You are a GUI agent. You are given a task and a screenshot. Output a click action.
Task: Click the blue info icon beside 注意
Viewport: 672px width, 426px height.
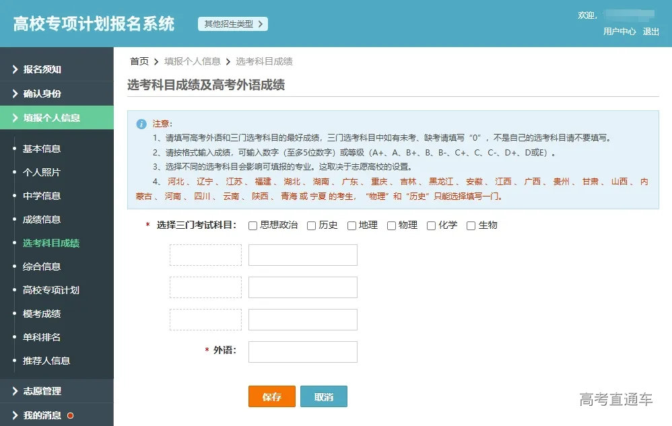click(141, 123)
